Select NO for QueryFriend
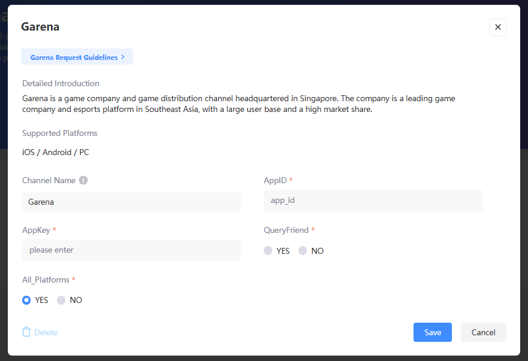 point(303,251)
